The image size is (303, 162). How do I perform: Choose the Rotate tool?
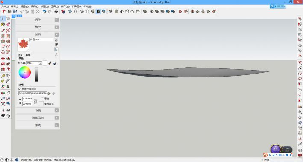point(3,64)
